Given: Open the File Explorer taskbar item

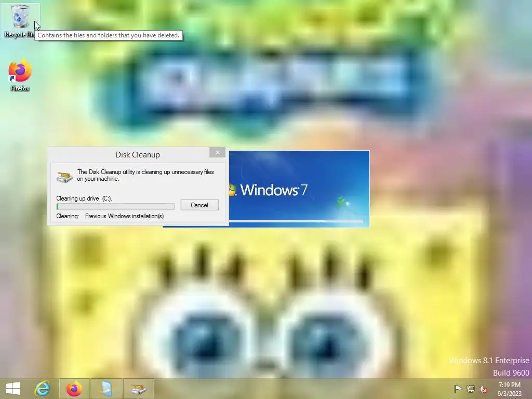Looking at the screenshot, I should (106, 389).
